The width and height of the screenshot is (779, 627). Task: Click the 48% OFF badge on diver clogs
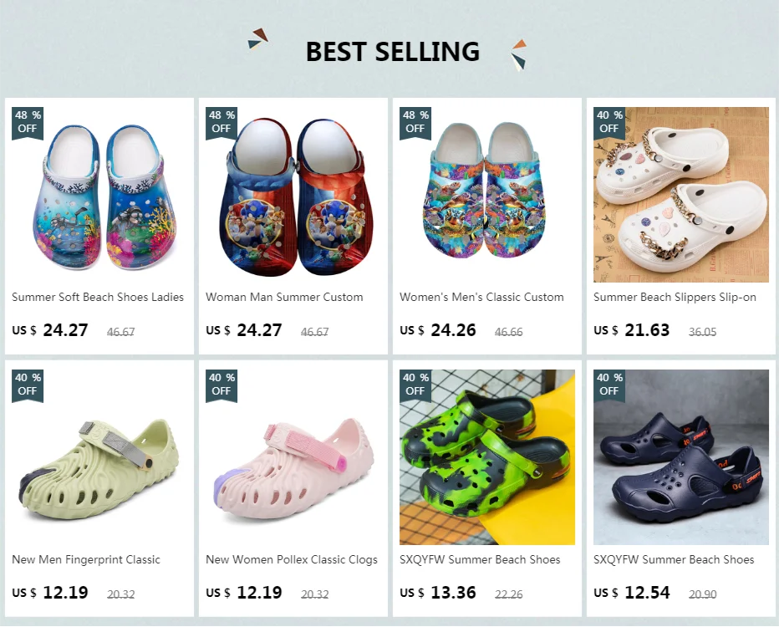(28, 122)
